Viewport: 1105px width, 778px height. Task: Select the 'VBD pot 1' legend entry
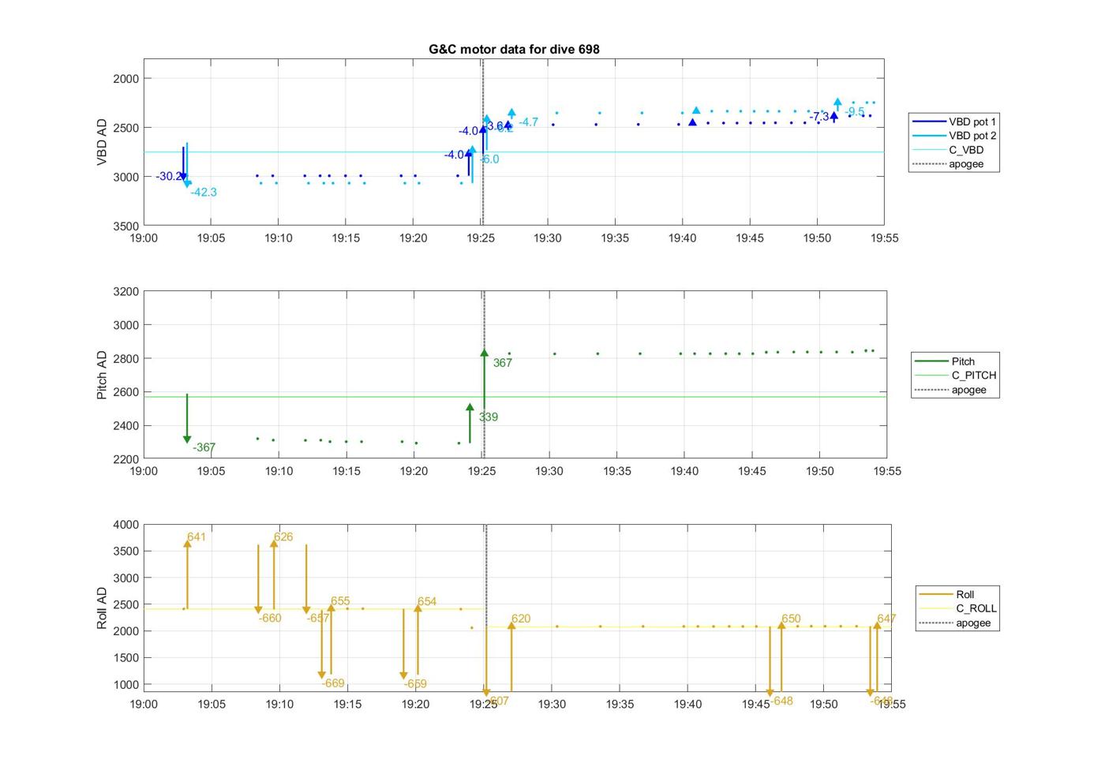pyautogui.click(x=954, y=122)
